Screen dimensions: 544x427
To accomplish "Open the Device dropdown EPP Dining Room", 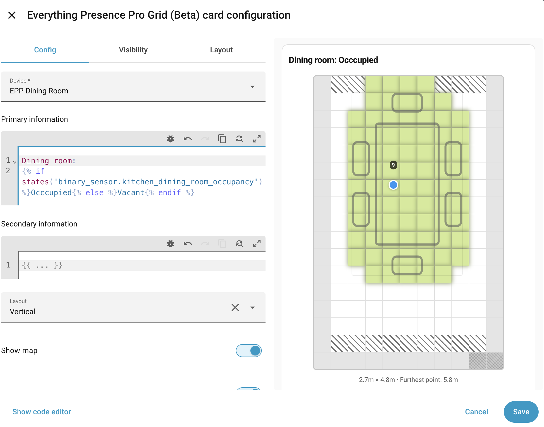I will pos(133,87).
